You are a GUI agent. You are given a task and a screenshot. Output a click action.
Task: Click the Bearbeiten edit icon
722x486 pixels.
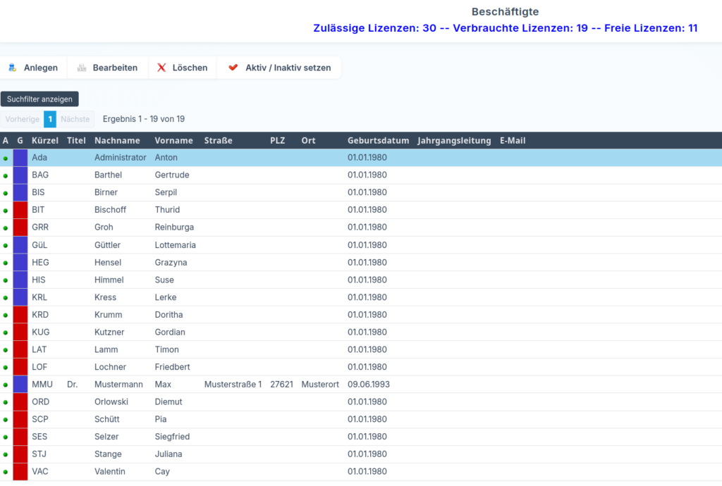pos(81,68)
